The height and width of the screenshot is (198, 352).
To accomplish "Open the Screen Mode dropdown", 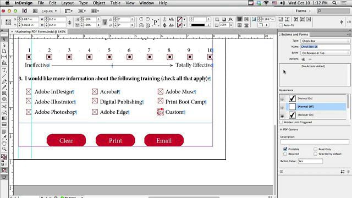I will click(x=82, y=11).
